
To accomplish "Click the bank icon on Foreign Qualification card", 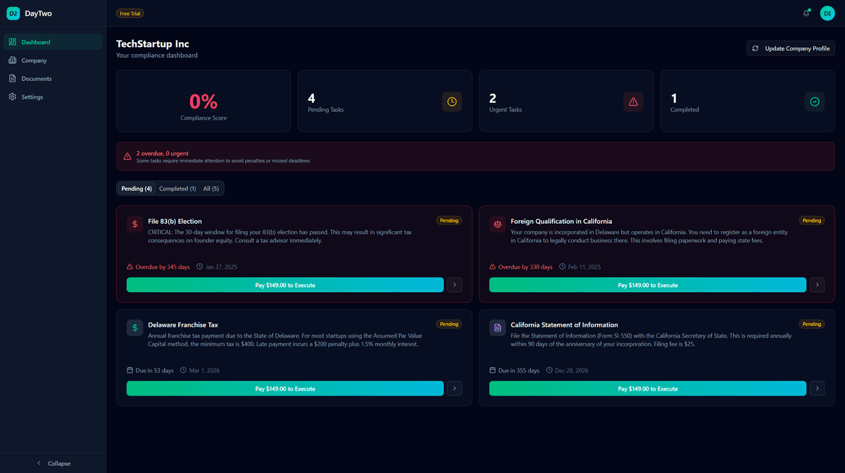I will [x=497, y=224].
